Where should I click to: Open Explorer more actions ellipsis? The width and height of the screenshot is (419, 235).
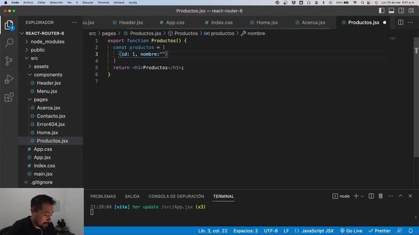[x=74, y=23]
